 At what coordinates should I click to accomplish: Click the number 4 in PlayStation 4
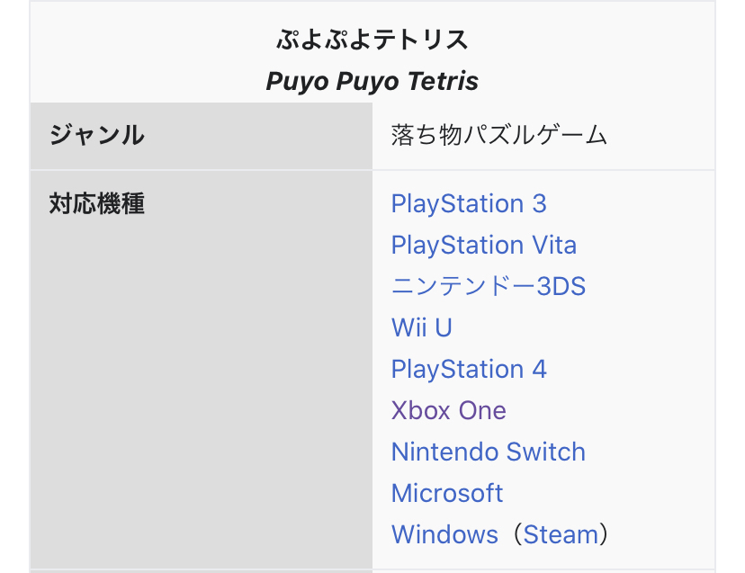(x=539, y=370)
